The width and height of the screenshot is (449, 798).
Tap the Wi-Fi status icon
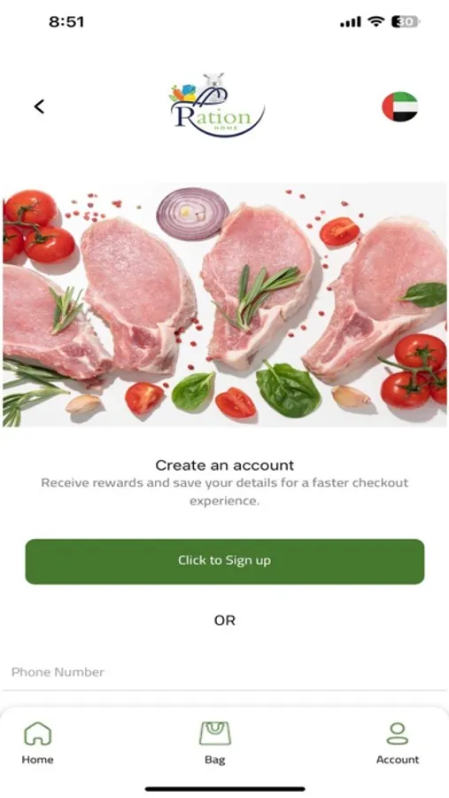coord(376,21)
